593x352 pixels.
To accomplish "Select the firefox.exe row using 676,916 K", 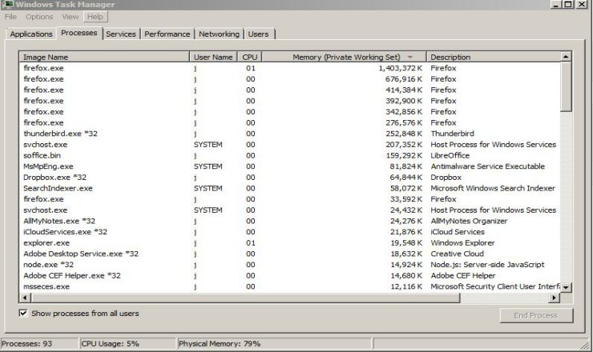I will [x=290, y=79].
